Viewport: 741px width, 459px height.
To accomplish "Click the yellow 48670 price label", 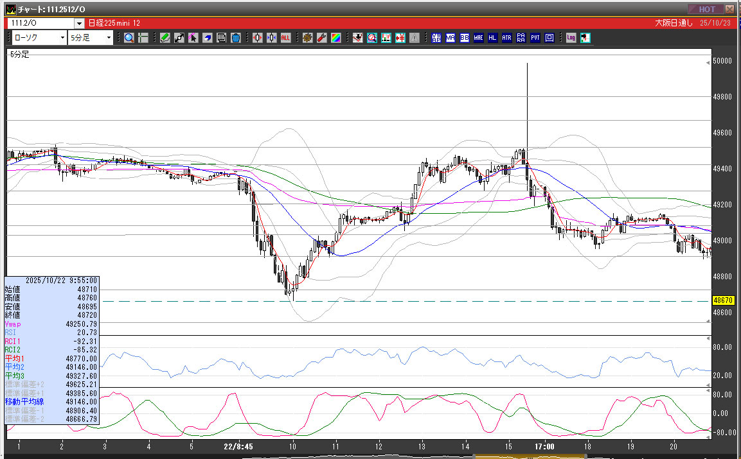I will (x=723, y=300).
